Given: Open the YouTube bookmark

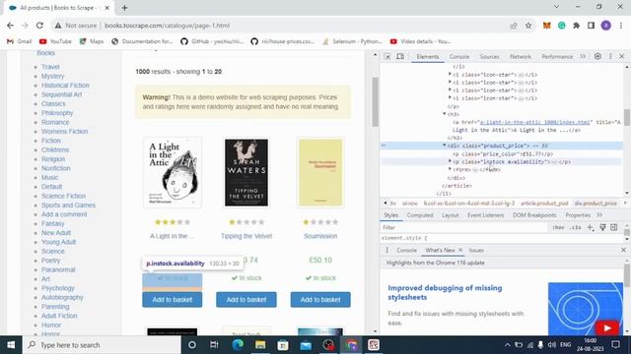Looking at the screenshot, I should pyautogui.click(x=55, y=41).
